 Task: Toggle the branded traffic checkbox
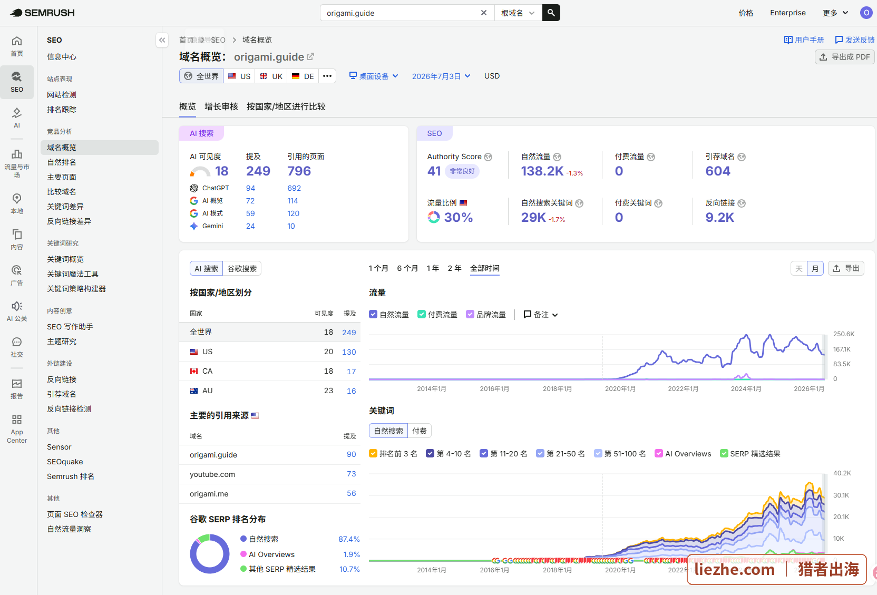tap(470, 314)
